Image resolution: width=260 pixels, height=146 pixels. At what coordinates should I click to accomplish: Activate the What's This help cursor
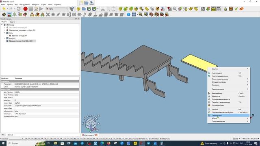click(x=71, y=9)
